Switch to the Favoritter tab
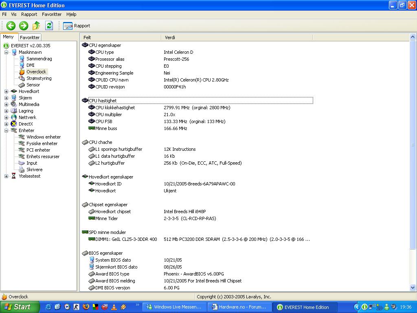The height and width of the screenshot is (313, 417). tap(30, 37)
